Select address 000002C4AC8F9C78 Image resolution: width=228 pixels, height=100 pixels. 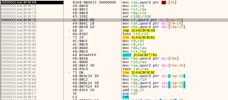pos(19,13)
